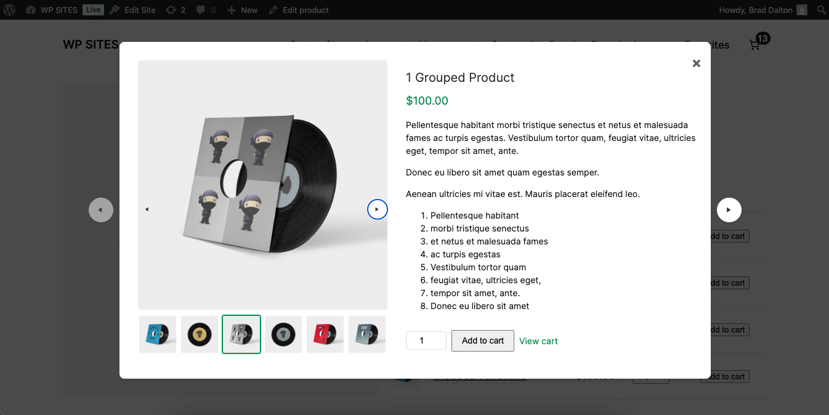This screenshot has height=415, width=829.
Task: Select the blue album cover thumbnail
Action: 158,334
